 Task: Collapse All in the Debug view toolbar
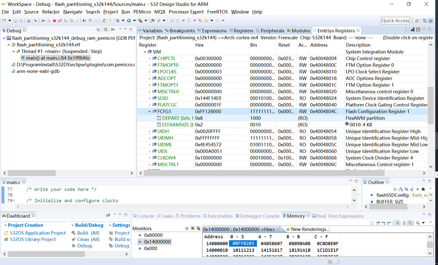click(105, 29)
